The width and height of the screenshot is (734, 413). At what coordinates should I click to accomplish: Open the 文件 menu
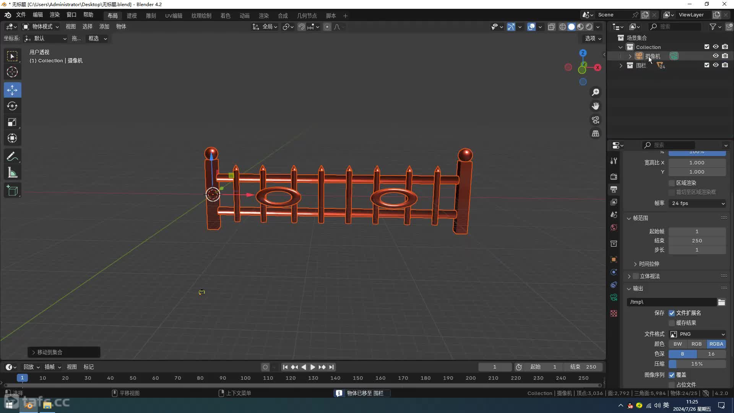point(21,15)
